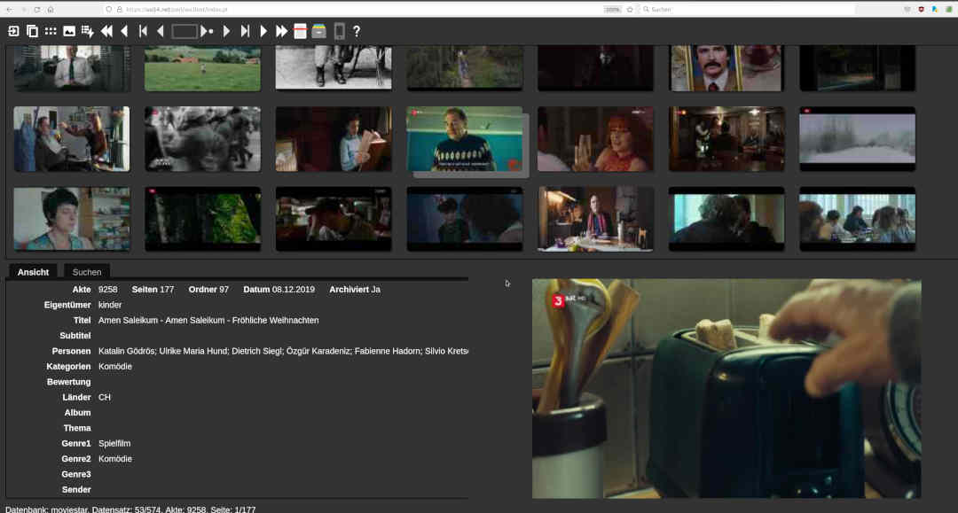This screenshot has height=513, width=958.
Task: Click the Genre2 value 'Komödie'
Action: (114, 459)
